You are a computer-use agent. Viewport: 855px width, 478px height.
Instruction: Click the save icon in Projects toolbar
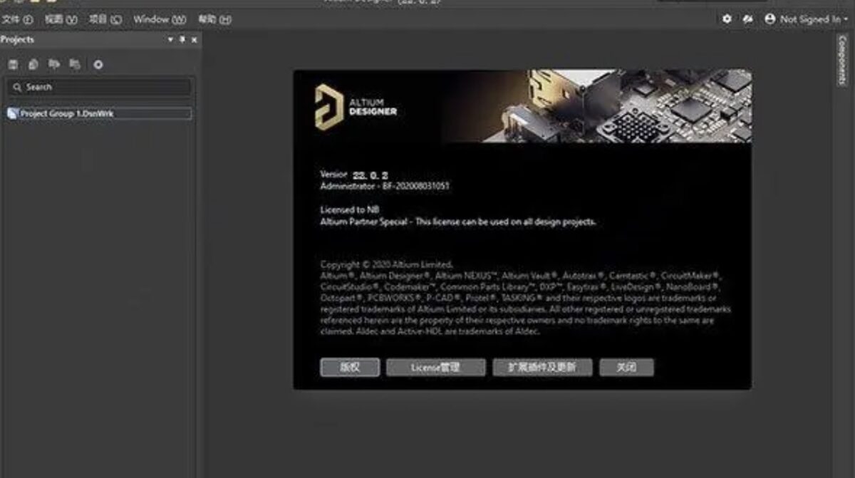pos(13,65)
